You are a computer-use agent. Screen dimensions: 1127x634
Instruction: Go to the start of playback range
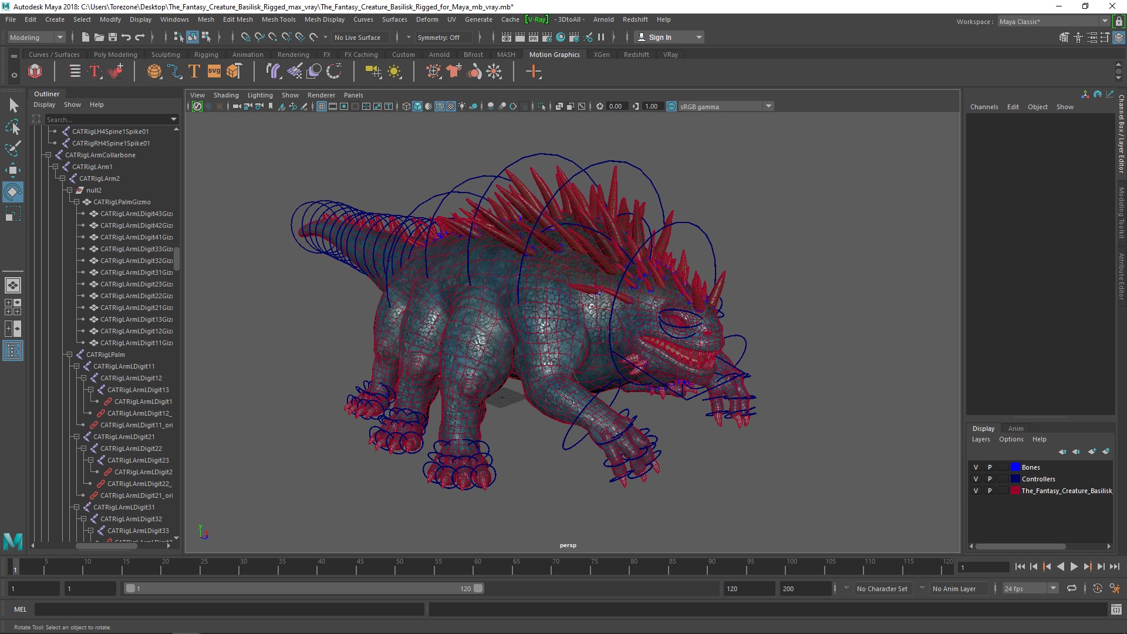pos(1020,566)
